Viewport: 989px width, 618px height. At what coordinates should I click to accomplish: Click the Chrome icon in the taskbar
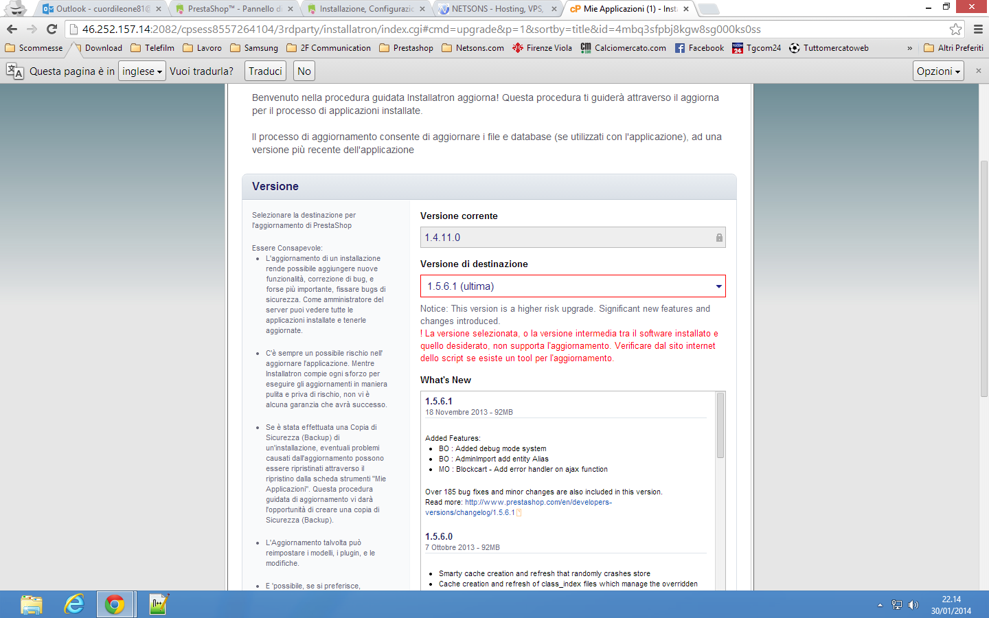115,604
